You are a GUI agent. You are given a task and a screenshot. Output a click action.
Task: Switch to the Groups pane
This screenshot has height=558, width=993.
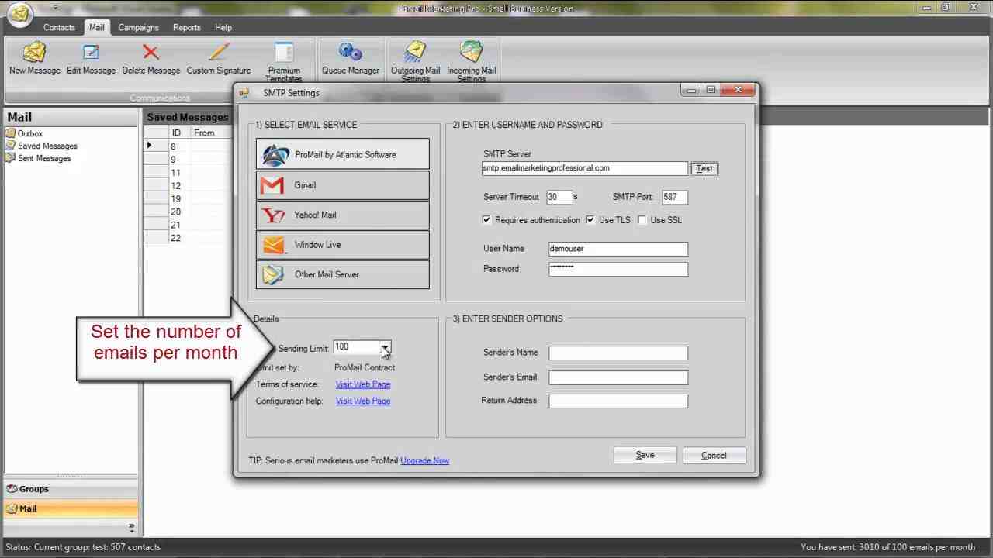pyautogui.click(x=71, y=489)
